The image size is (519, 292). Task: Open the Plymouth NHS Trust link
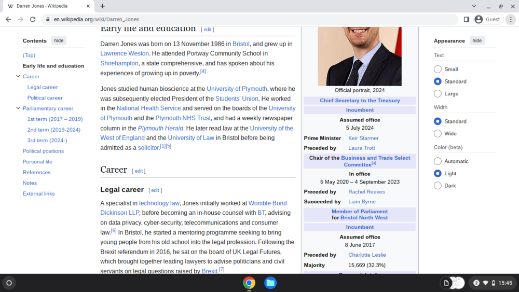(183, 118)
